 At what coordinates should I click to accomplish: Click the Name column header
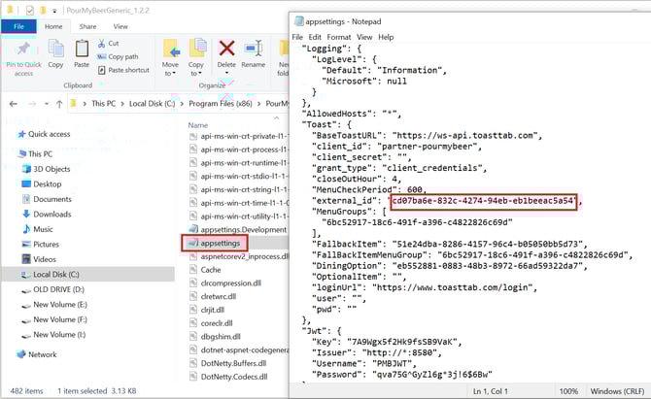pos(198,125)
